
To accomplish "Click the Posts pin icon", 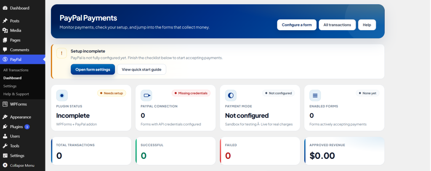I will (5, 21).
